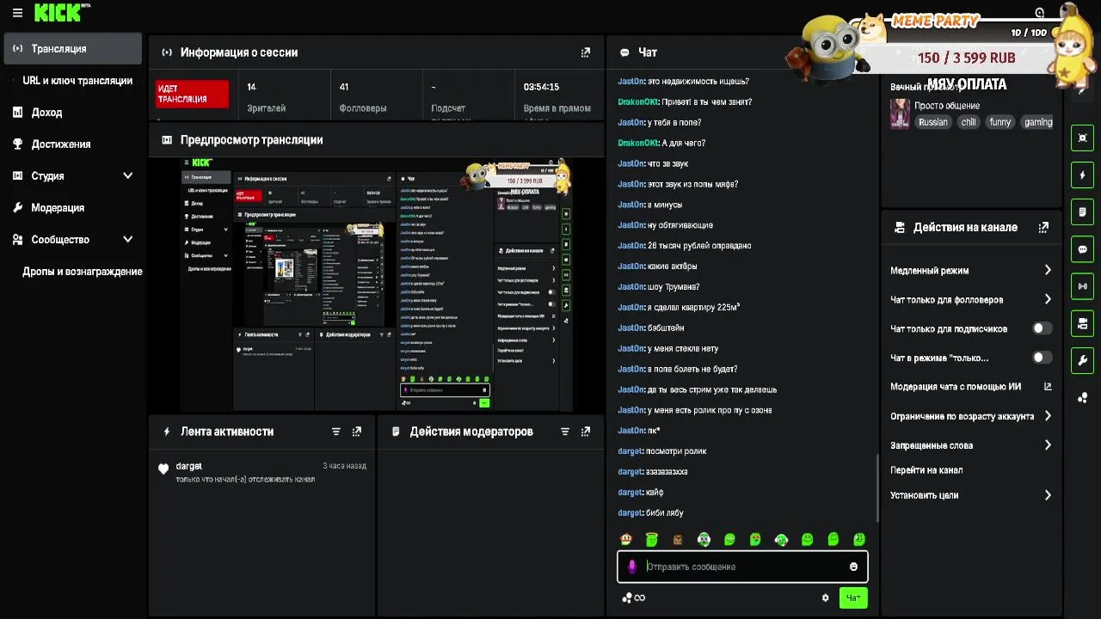
Task: Click the ИДЕТ ТРАНСЛЯЦИЯ red live badge
Action: (x=192, y=94)
